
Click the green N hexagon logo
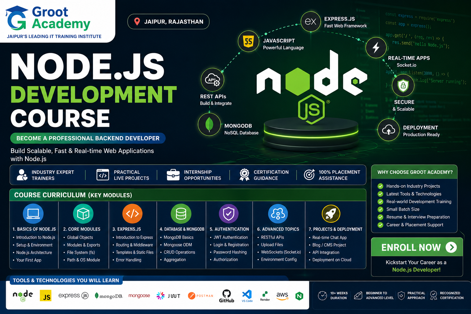(x=299, y=296)
